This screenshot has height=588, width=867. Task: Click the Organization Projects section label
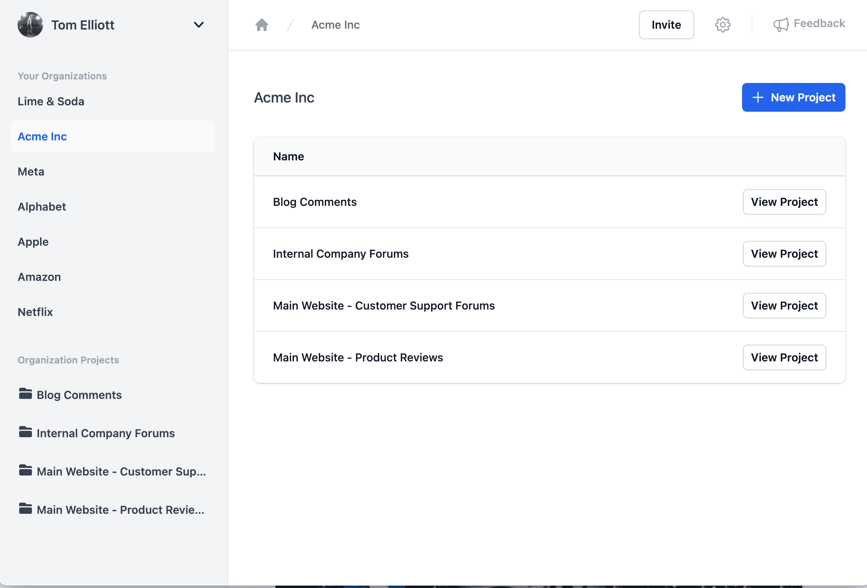point(68,360)
